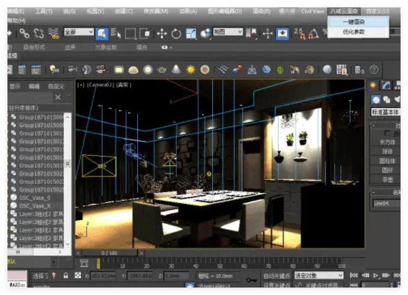Click the Select and Manipulate icon
The height and width of the screenshot is (295, 408).
267,34
